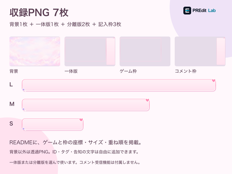This screenshot has width=232, height=174.
Task: Click the PREdit Lab brand text
Action: coord(204,10)
